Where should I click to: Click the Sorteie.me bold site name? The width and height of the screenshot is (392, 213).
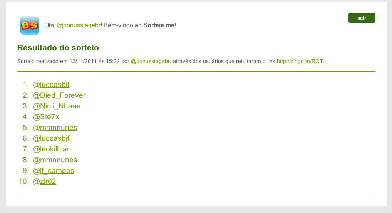(x=159, y=25)
